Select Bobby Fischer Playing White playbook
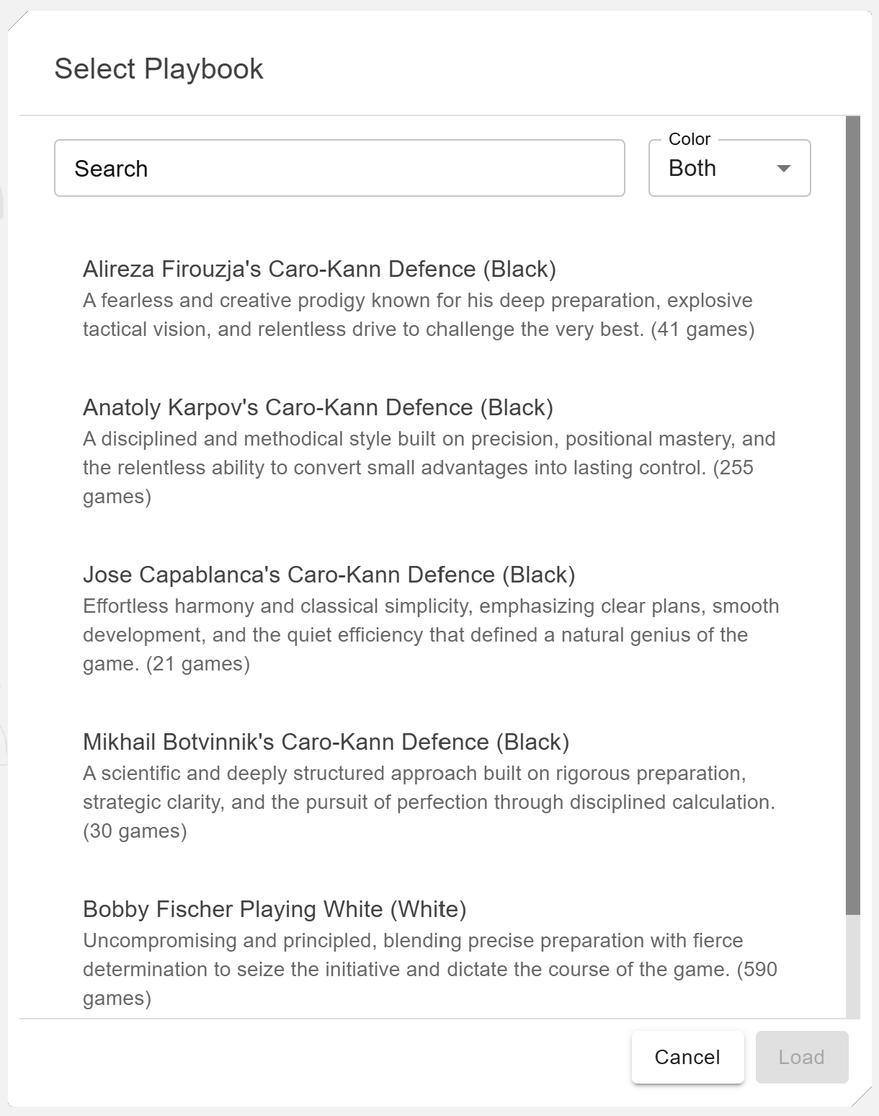 click(275, 909)
